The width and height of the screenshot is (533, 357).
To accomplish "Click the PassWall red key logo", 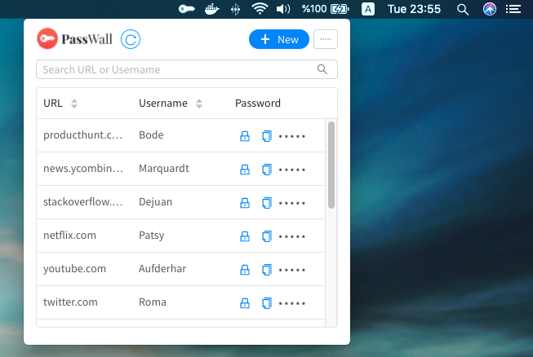I will click(x=47, y=38).
